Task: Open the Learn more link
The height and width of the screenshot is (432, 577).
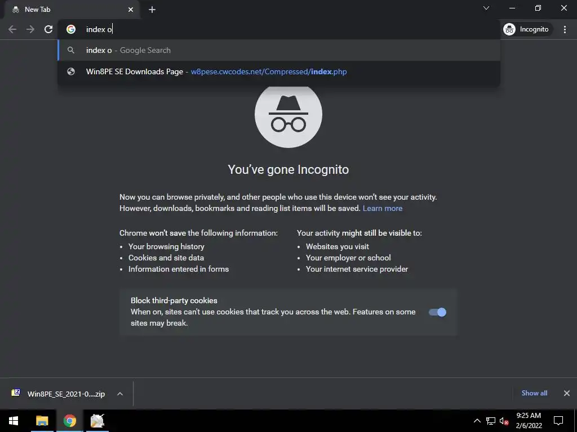Action: coord(383,208)
